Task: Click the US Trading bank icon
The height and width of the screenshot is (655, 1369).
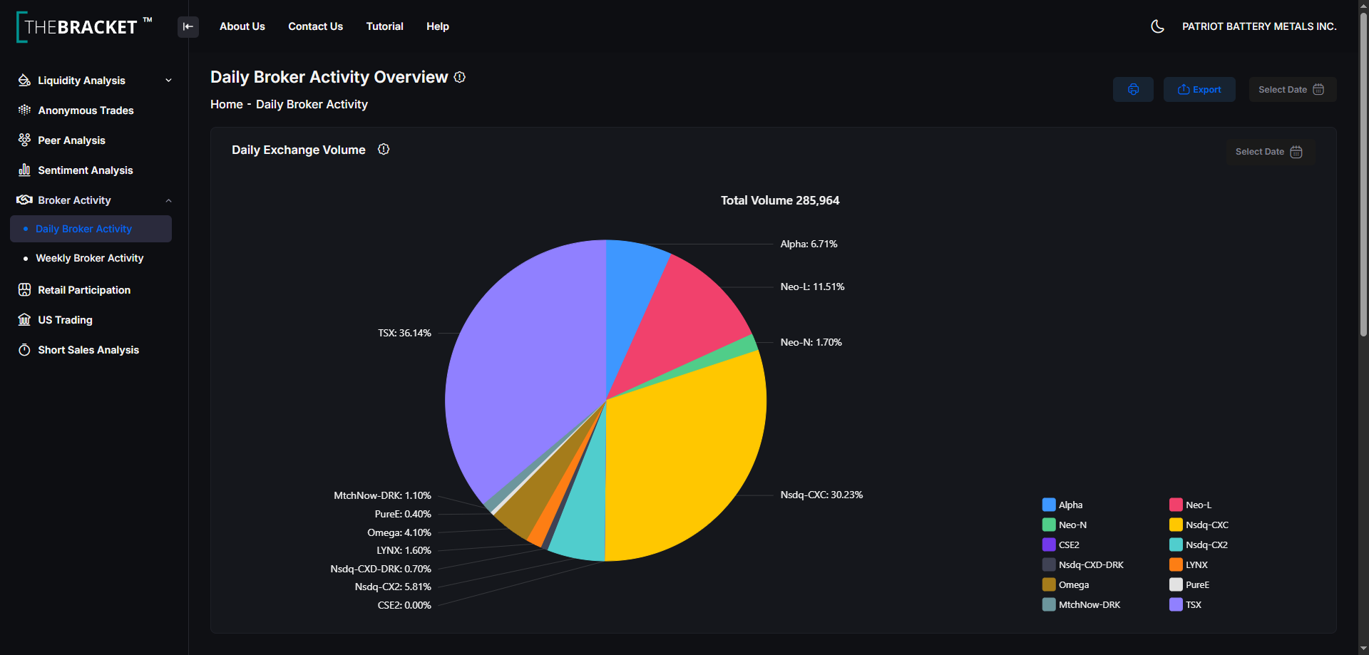Action: [24, 320]
